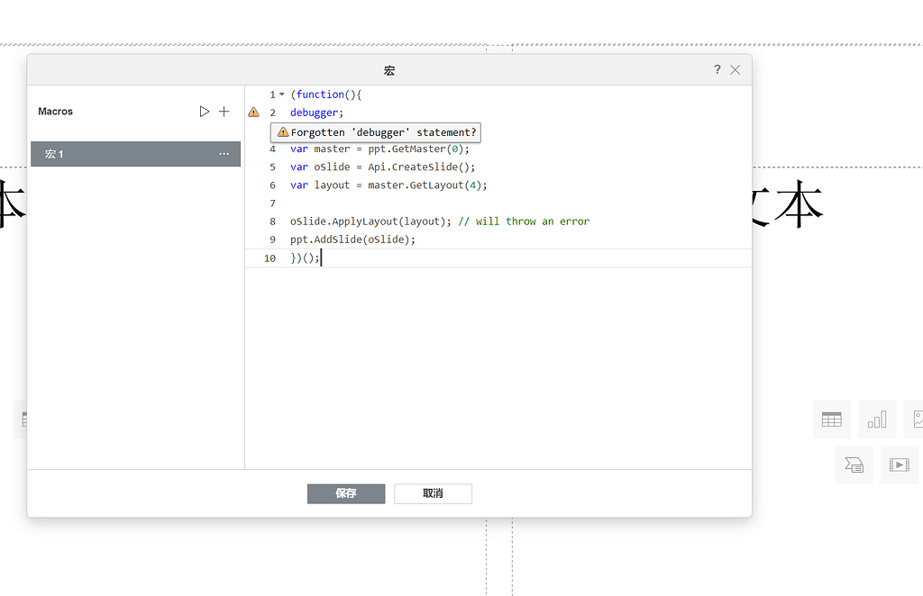Open help with the question mark icon
The width and height of the screenshot is (923, 596).
click(717, 69)
